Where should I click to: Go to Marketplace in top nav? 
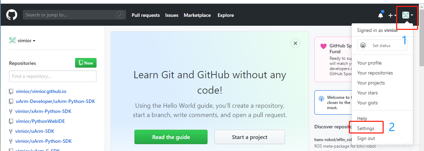[197, 15]
